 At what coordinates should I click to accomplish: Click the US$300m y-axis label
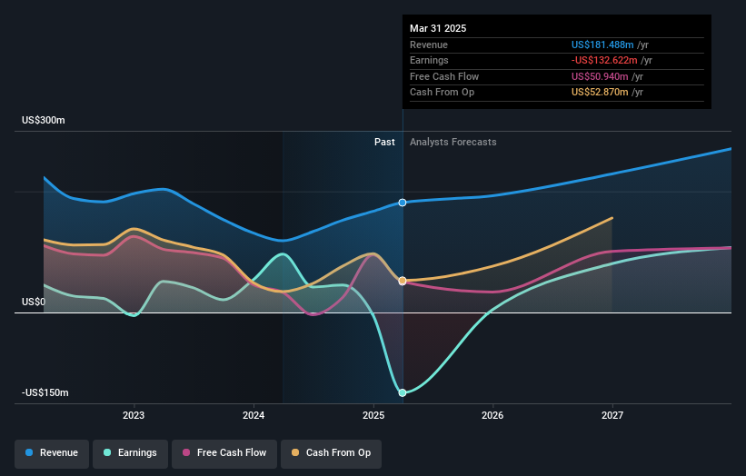pos(44,120)
